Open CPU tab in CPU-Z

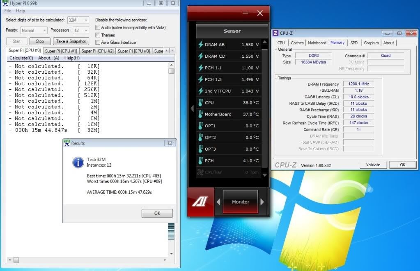(x=281, y=43)
